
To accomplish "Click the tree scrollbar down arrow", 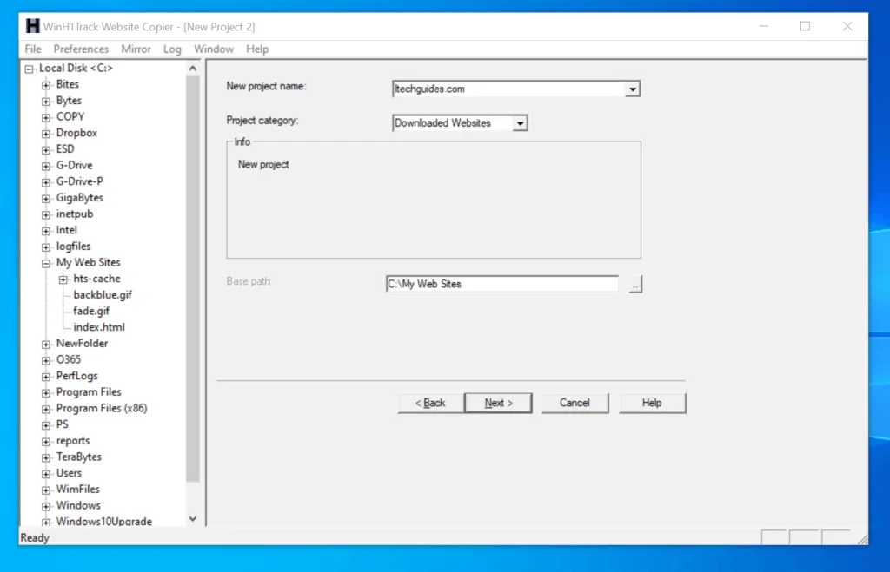I will coord(193,519).
